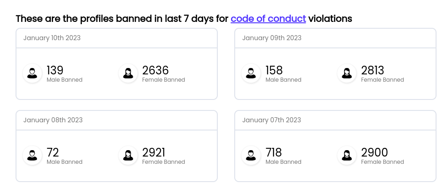Viewport: 442px width, 188px height.
Task: Click the 139 Male Banned count
Action: pyautogui.click(x=55, y=70)
